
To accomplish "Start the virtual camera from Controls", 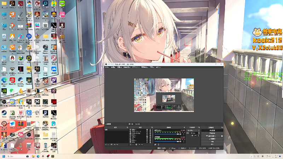I will pos(211,136).
